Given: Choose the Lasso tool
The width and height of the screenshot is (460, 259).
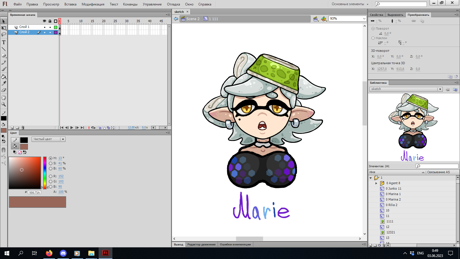Looking at the screenshot, I should click(4, 35).
